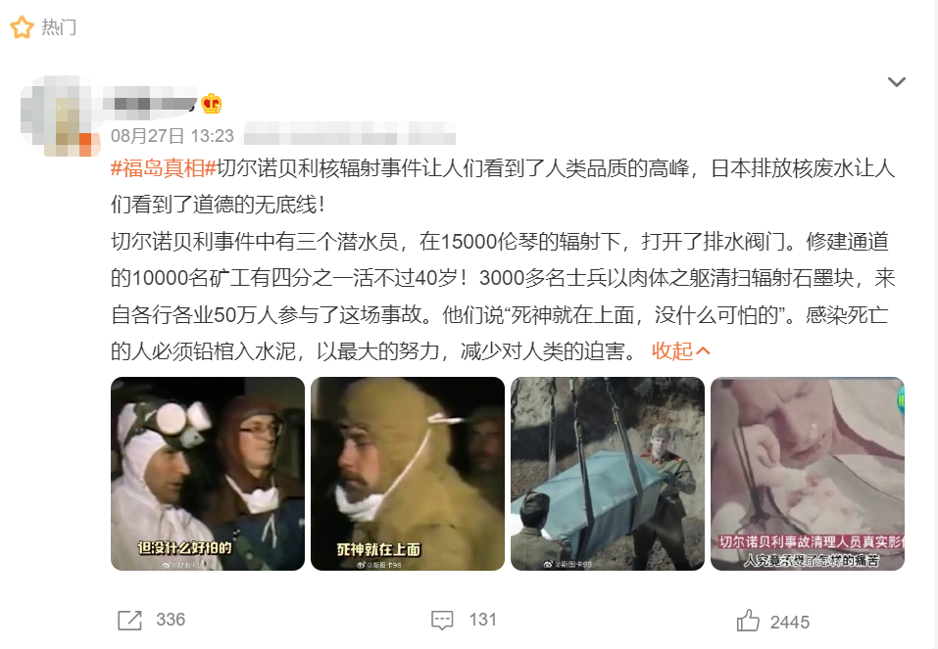The image size is (938, 649).
Task: Click the star icon next to 热门
Action: [23, 27]
